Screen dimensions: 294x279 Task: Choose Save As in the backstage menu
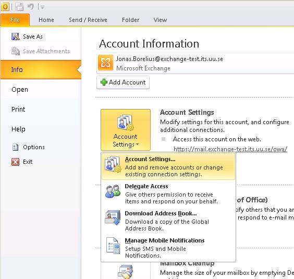tap(41, 37)
